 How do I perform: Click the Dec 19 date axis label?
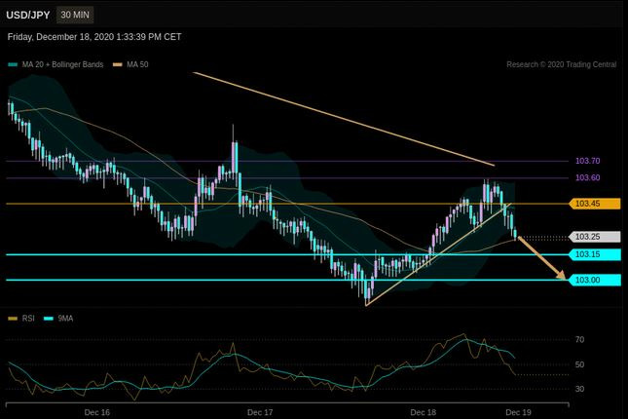click(x=518, y=412)
